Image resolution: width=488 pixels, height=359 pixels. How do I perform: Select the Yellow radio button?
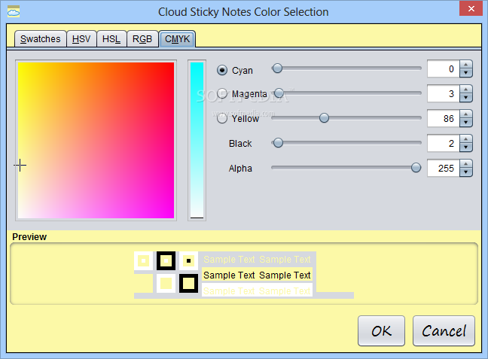[222, 118]
